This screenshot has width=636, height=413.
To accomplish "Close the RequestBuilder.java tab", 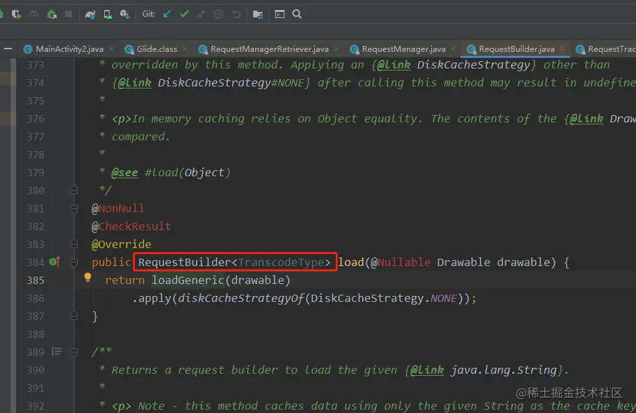I will tap(562, 49).
